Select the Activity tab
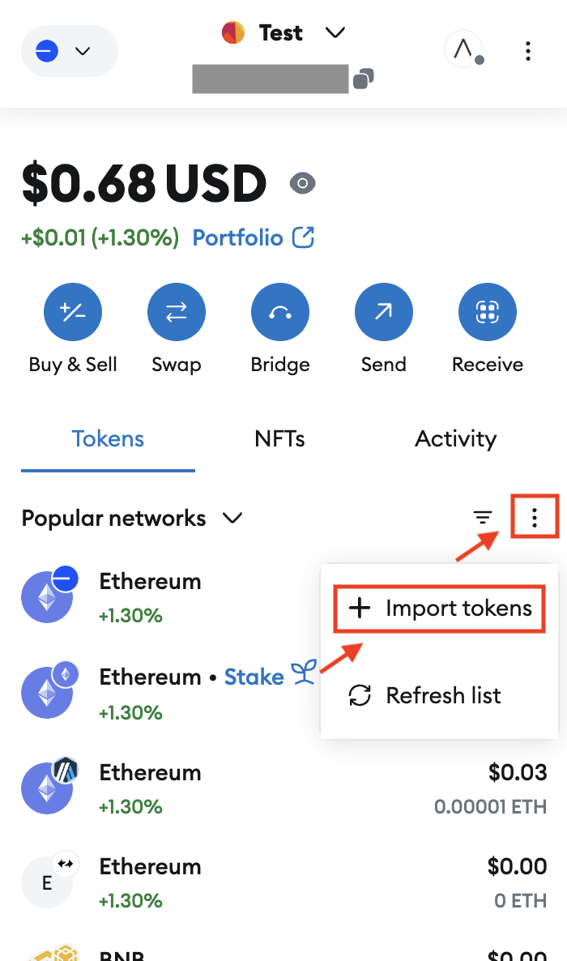This screenshot has height=961, width=567. [x=455, y=438]
